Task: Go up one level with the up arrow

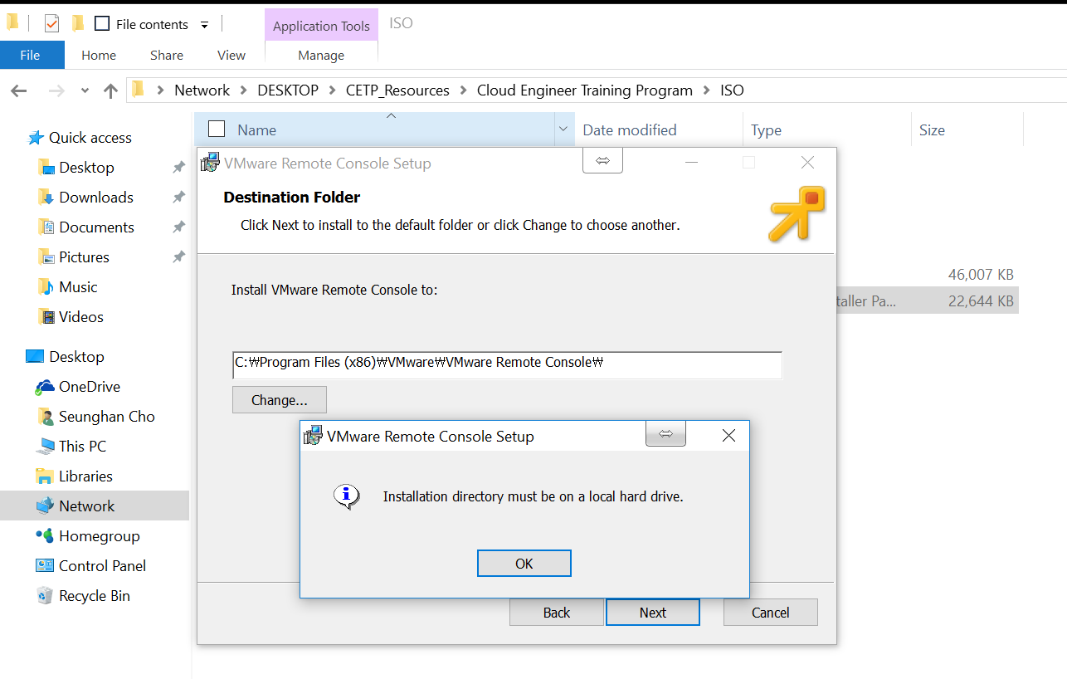Action: pyautogui.click(x=110, y=90)
